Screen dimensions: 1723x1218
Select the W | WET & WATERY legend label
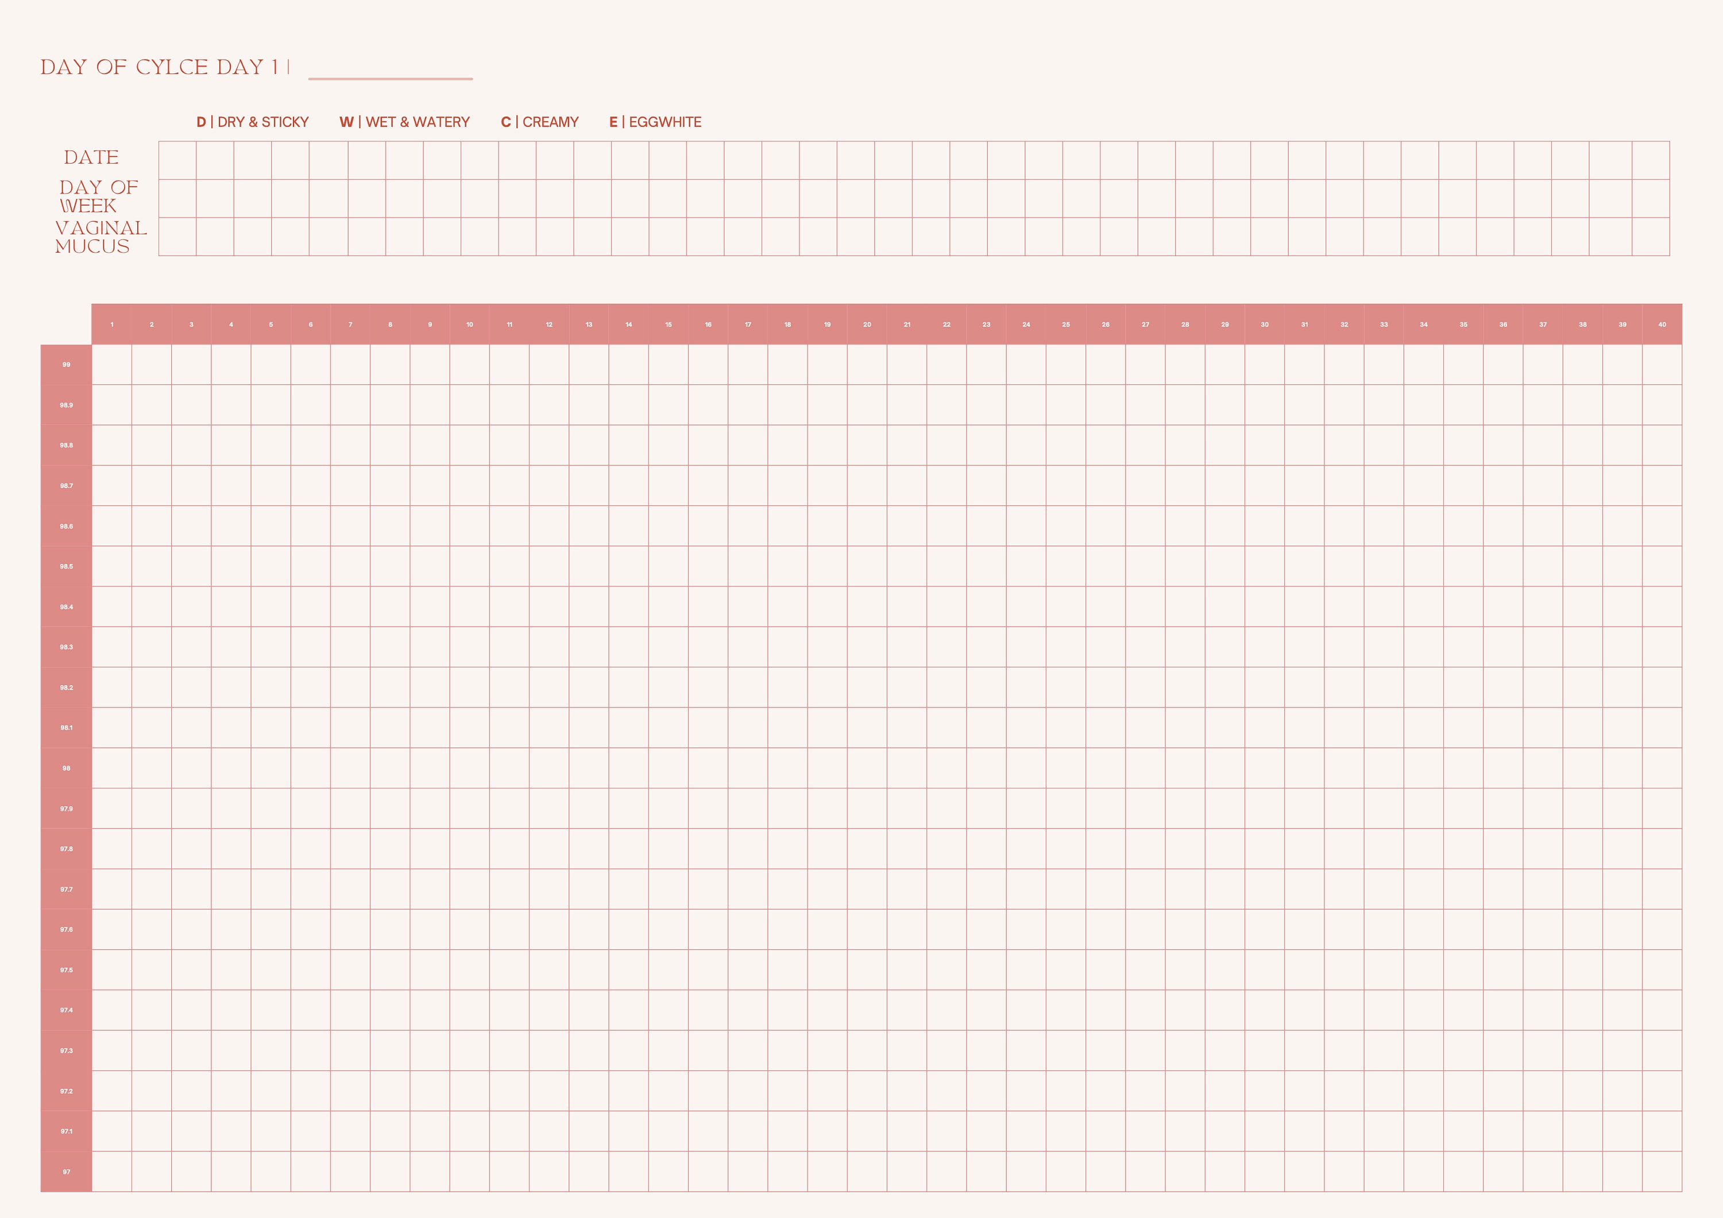pyautogui.click(x=406, y=122)
